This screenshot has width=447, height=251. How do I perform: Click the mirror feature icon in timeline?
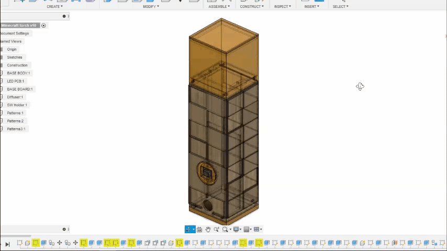(x=395, y=243)
